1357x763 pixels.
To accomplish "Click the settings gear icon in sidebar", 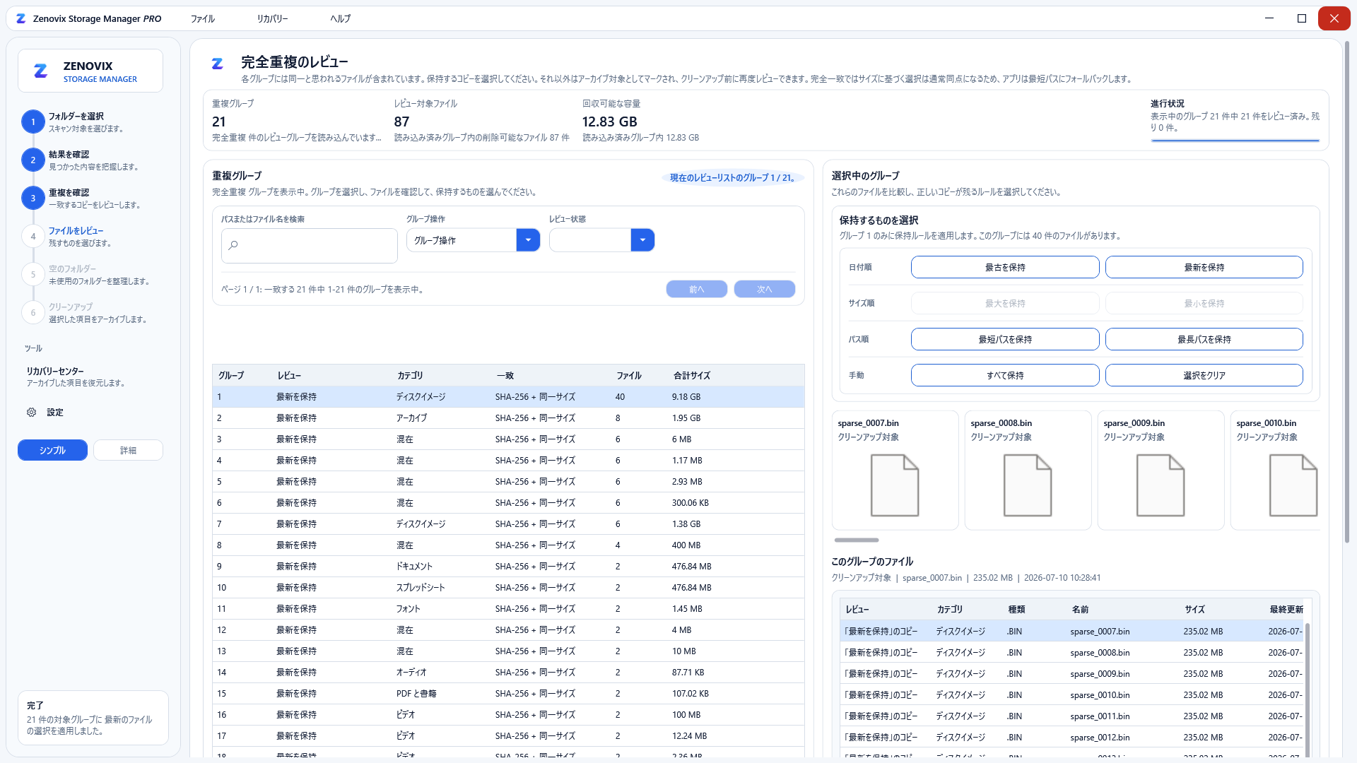I will pos(31,413).
